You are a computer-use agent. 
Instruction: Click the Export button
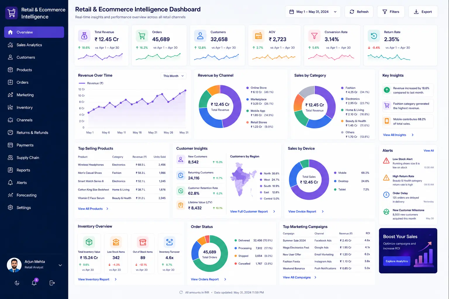point(423,12)
